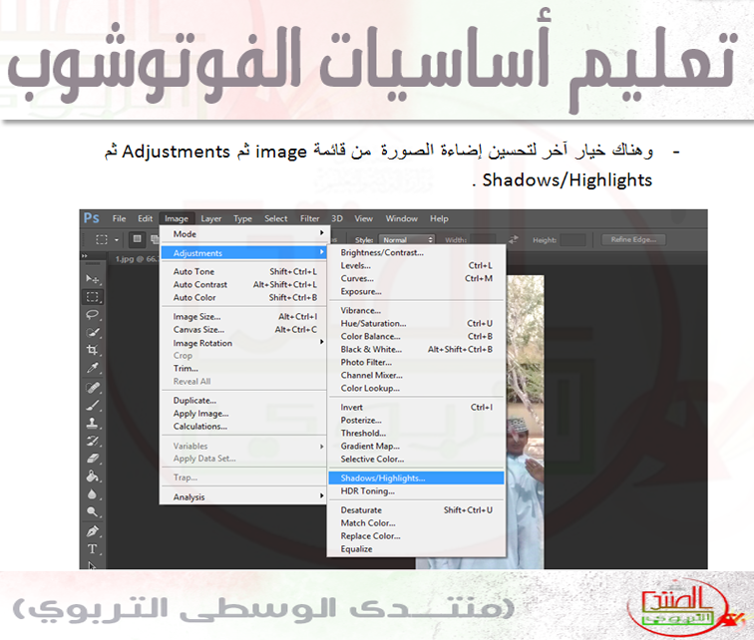
Task: Click marquee tool preset icon in options bar
Action: [102, 239]
